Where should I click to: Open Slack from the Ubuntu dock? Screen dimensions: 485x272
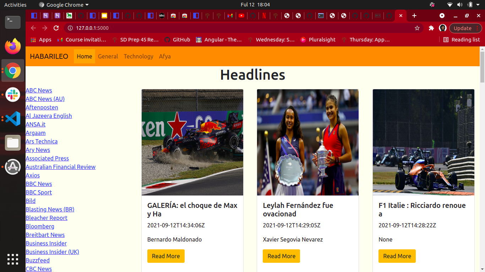13,95
